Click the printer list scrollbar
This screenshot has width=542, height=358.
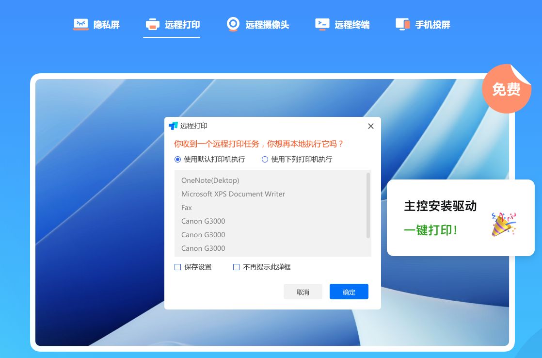click(x=368, y=205)
